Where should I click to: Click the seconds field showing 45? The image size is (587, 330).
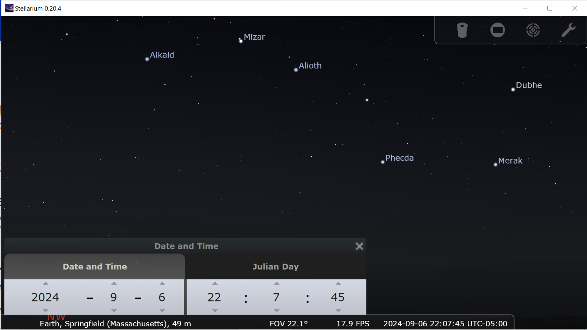[x=338, y=297]
